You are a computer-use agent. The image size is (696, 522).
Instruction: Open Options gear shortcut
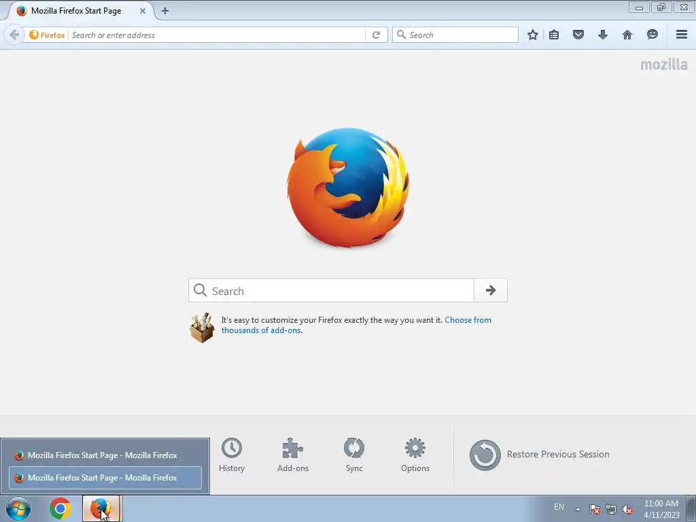click(x=415, y=455)
